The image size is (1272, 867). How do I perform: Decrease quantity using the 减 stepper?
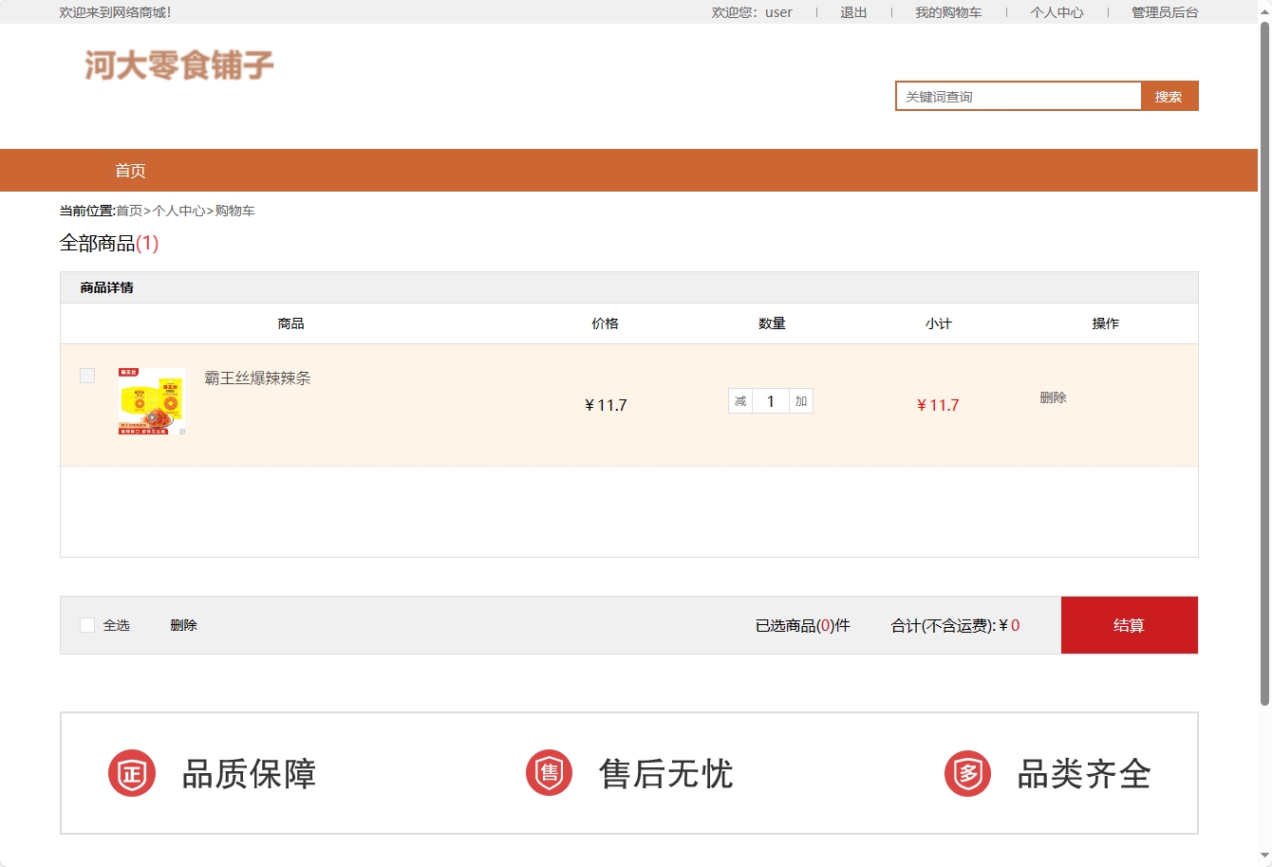739,400
